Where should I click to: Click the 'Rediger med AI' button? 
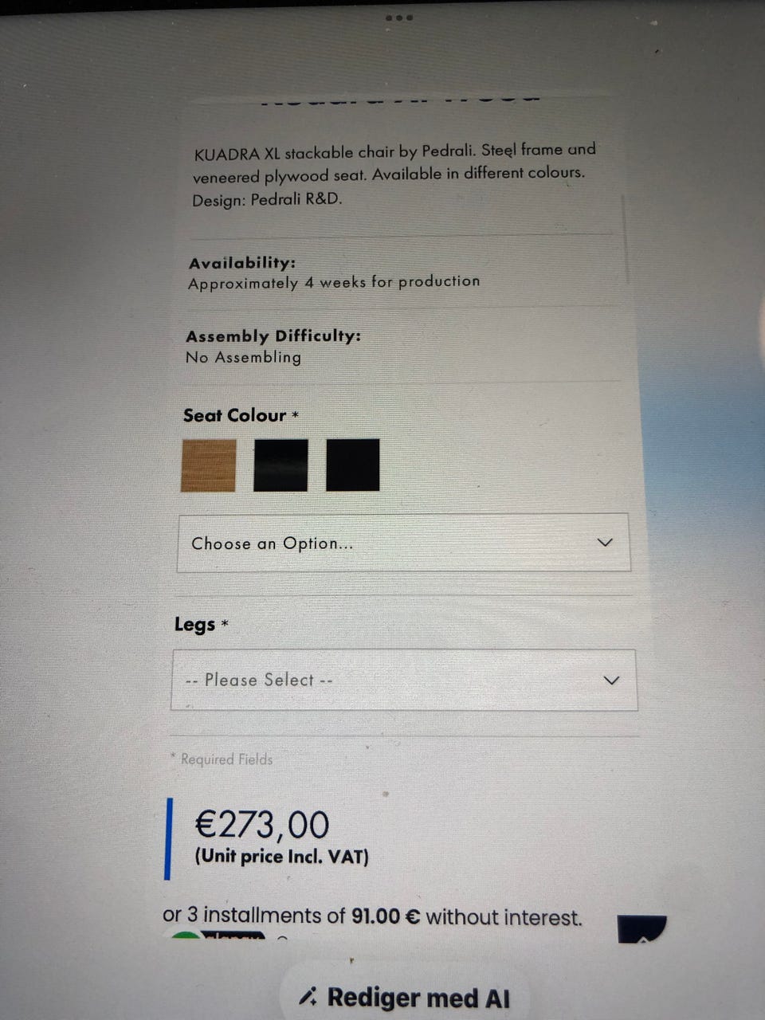pyautogui.click(x=404, y=997)
